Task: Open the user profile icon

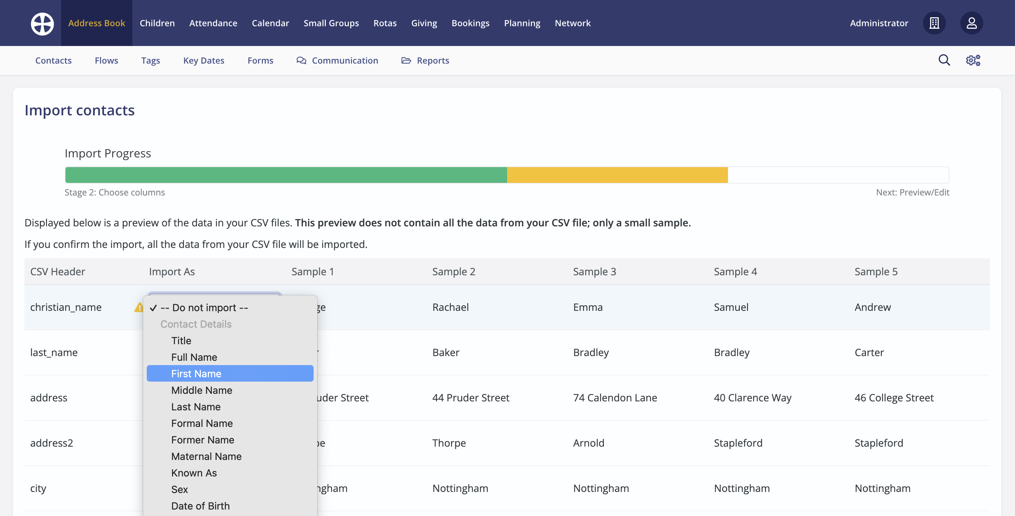Action: tap(971, 23)
